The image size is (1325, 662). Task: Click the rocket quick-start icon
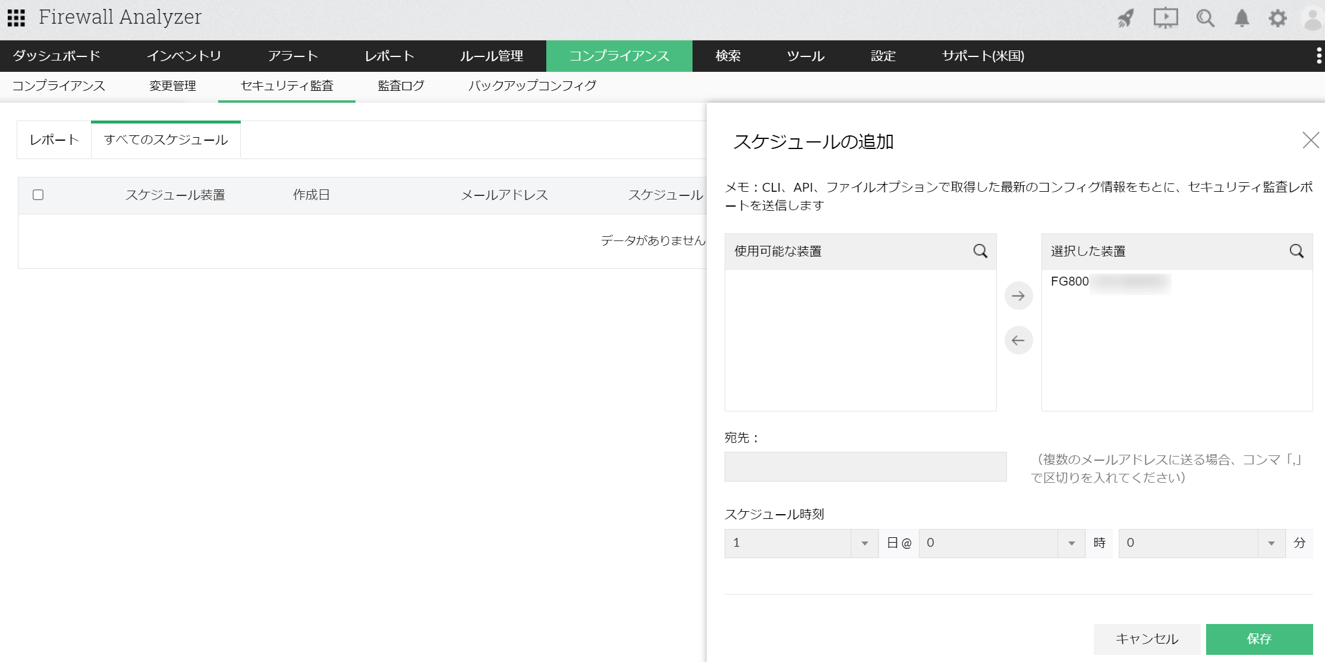(x=1125, y=18)
